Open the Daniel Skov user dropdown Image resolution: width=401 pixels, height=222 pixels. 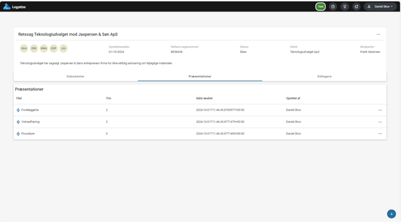click(380, 6)
